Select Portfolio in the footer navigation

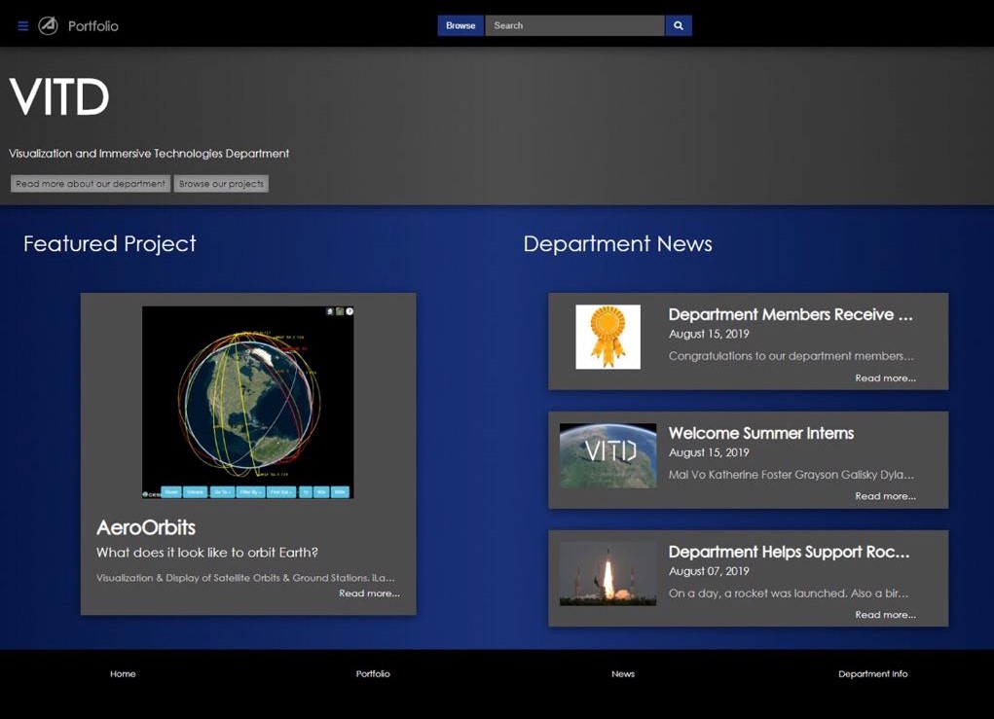[373, 674]
